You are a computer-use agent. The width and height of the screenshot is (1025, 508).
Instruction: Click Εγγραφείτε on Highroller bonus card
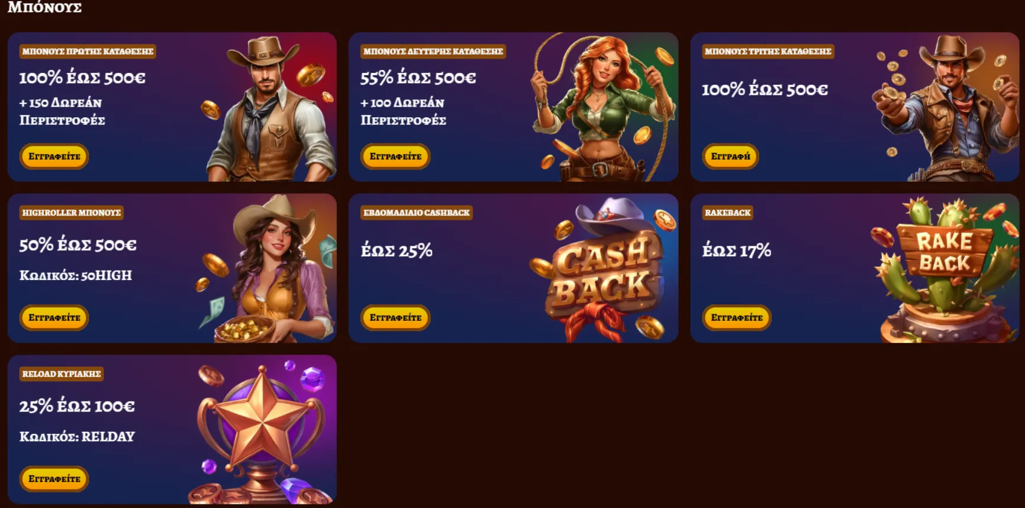point(54,317)
